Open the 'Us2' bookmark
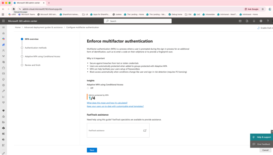This screenshot has width=273, height=155. coord(197,15)
